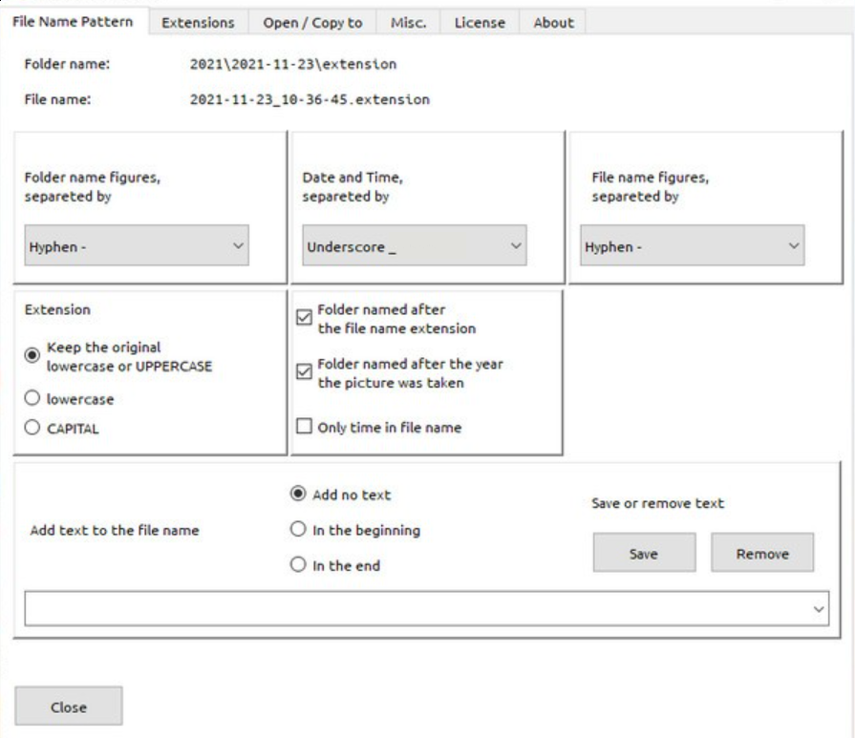
Task: Click the add-text combo box field
Action: click(426, 609)
